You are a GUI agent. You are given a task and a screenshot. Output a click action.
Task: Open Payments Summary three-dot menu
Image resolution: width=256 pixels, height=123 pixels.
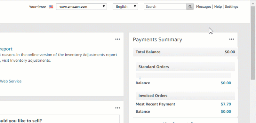click(231, 39)
